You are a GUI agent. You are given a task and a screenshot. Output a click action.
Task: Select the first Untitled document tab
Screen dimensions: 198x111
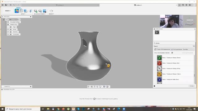pos(60,5)
